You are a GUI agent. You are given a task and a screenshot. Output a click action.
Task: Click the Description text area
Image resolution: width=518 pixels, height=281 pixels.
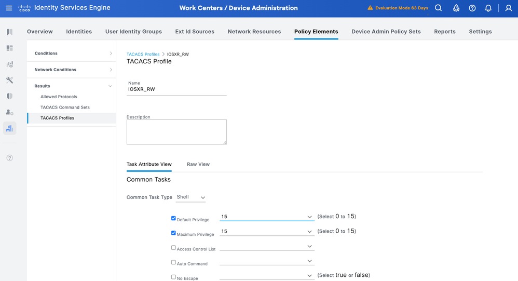tap(176, 132)
